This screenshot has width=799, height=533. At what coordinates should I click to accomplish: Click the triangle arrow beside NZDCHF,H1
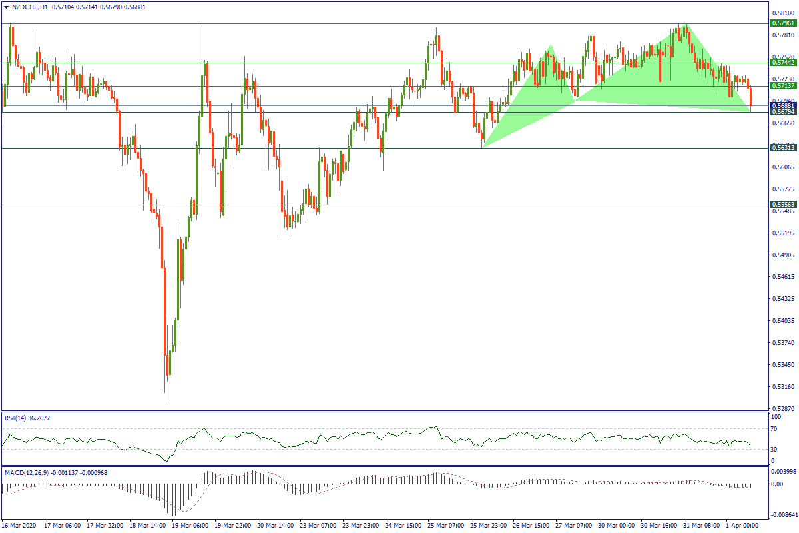point(6,7)
